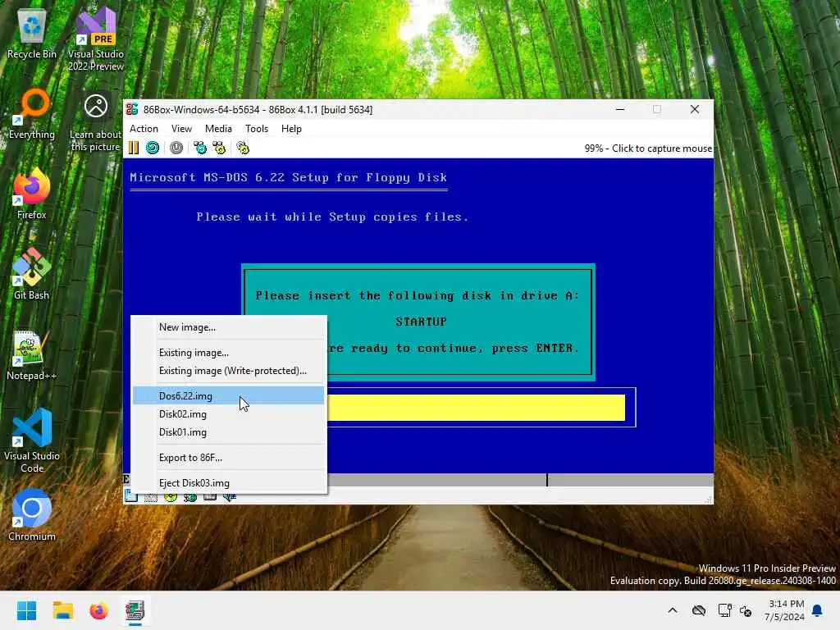Close the 86Box window
The width and height of the screenshot is (840, 630).
pyautogui.click(x=695, y=109)
